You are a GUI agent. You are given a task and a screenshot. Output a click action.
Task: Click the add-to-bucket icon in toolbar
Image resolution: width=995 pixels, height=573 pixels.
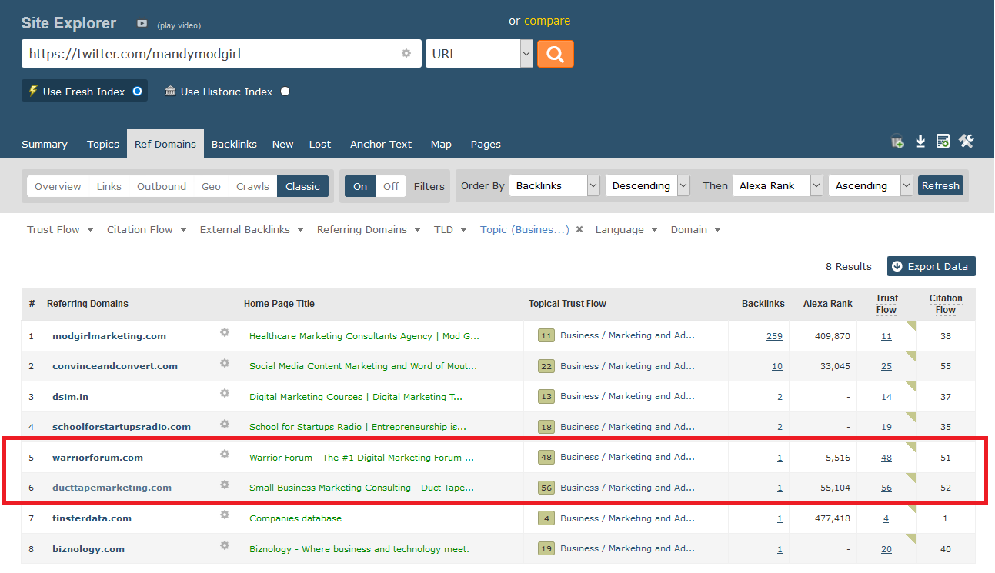click(x=897, y=142)
